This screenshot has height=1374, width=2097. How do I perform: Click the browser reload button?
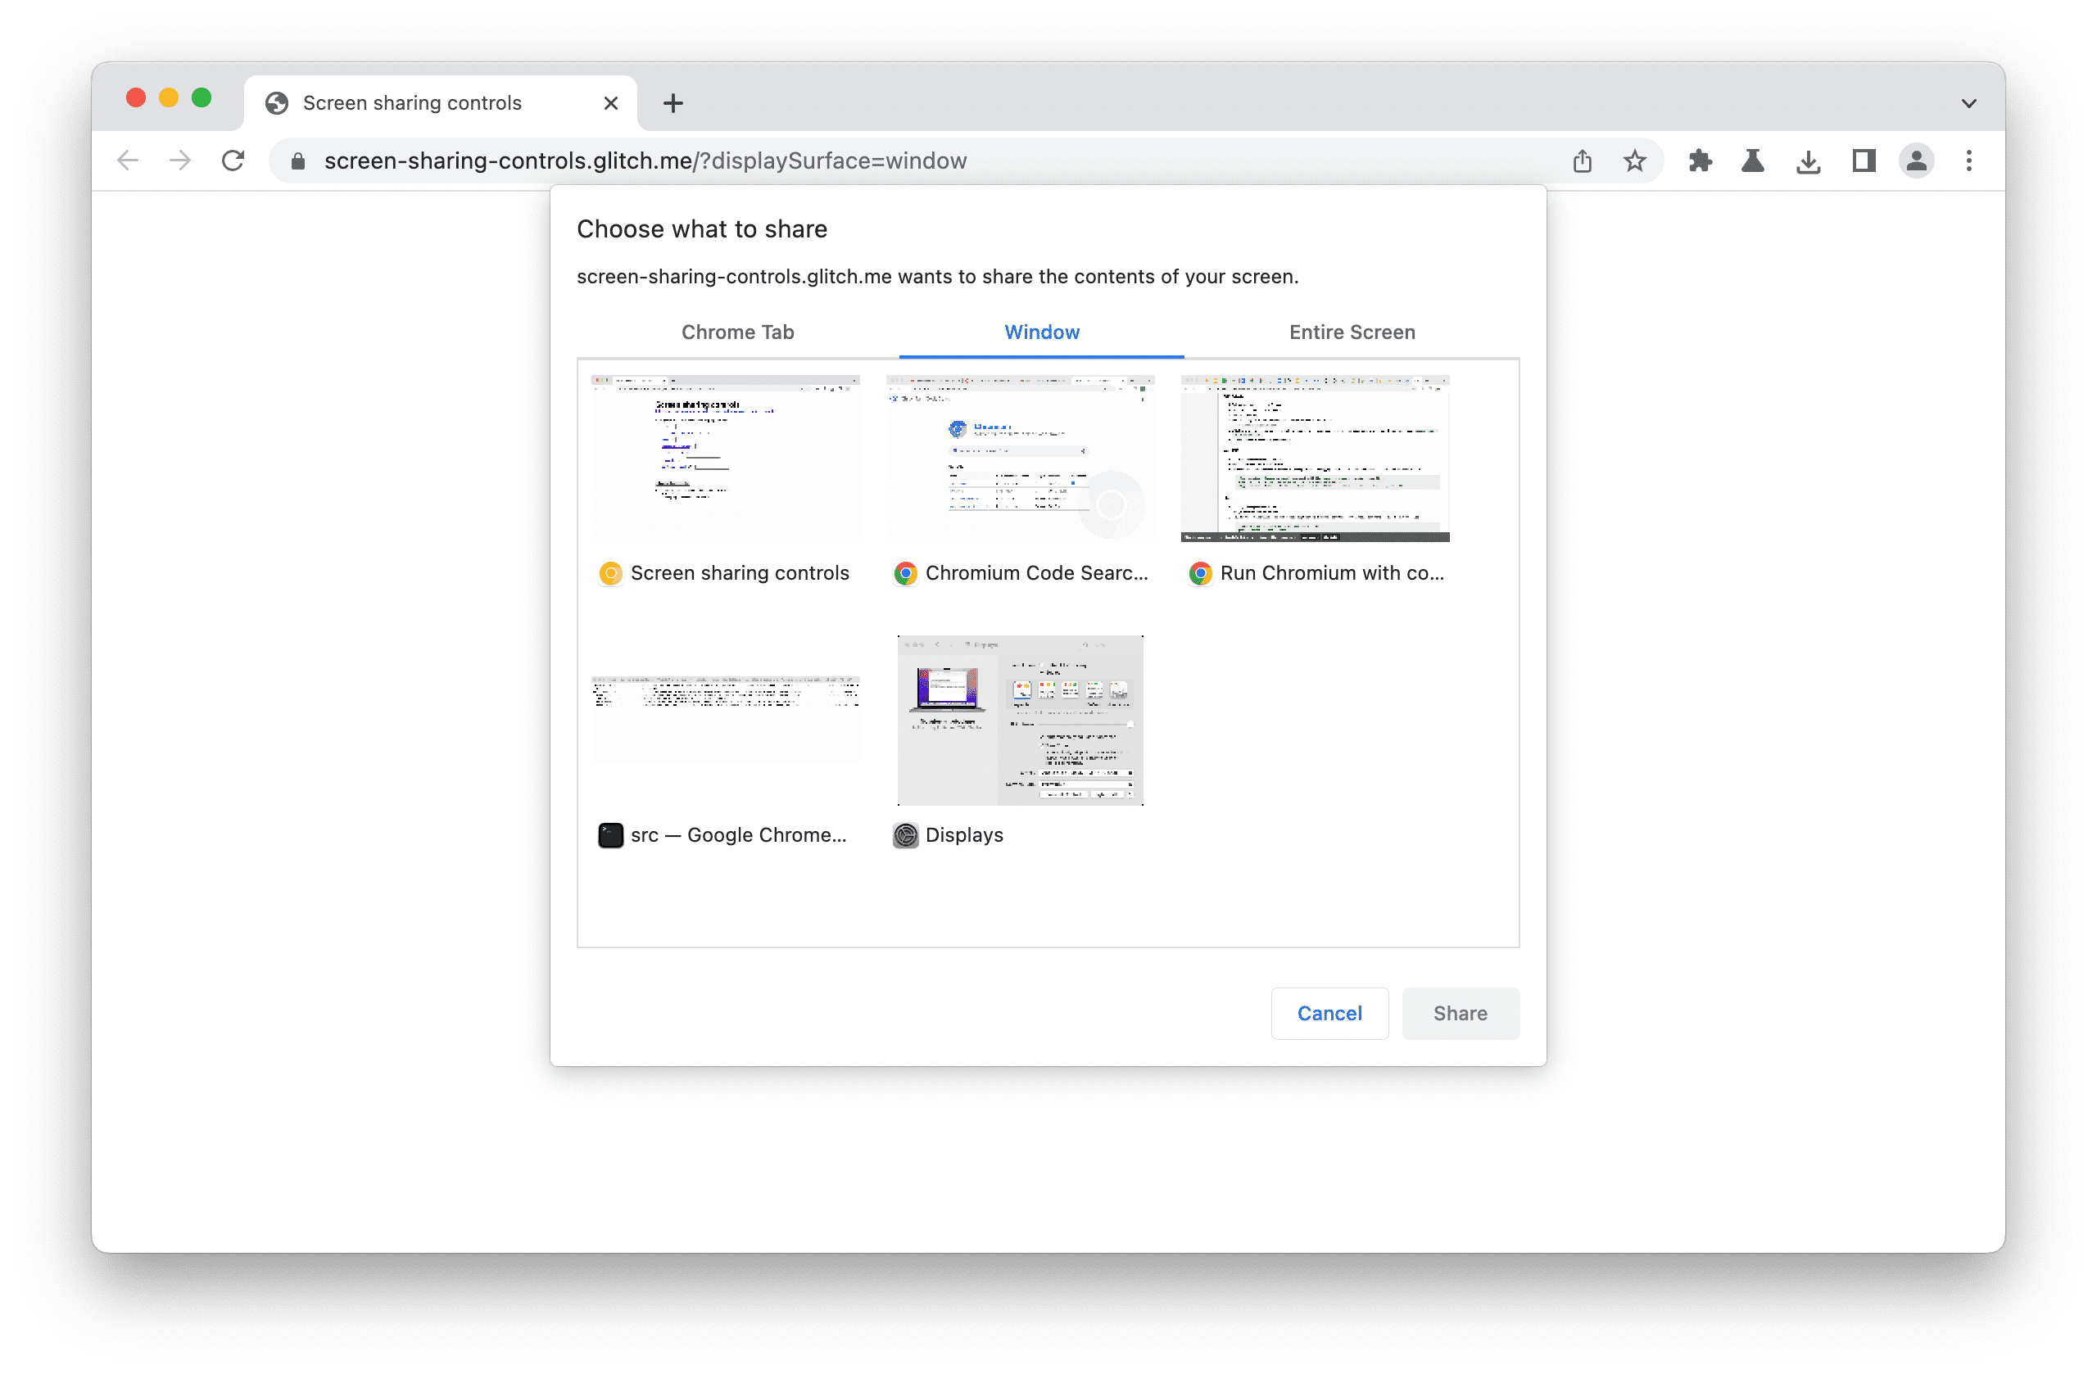pyautogui.click(x=233, y=160)
